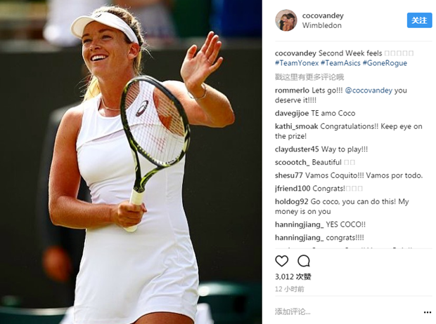Like the post with the heart icon
Screen dimensions: 436x324
click(x=281, y=261)
